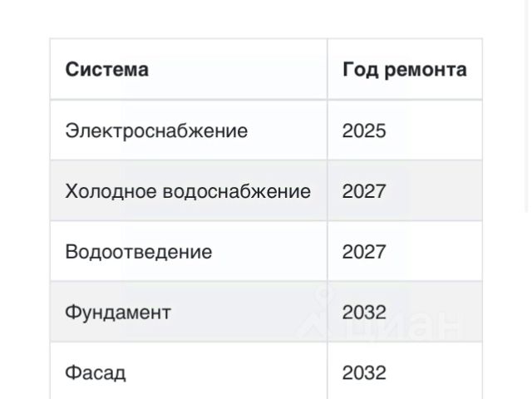The height and width of the screenshot is (399, 532).
Task: Click year 2032 for Фундамент
Action: (x=364, y=313)
